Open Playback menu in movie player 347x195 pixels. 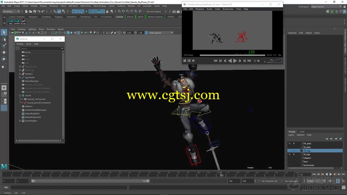200,9
